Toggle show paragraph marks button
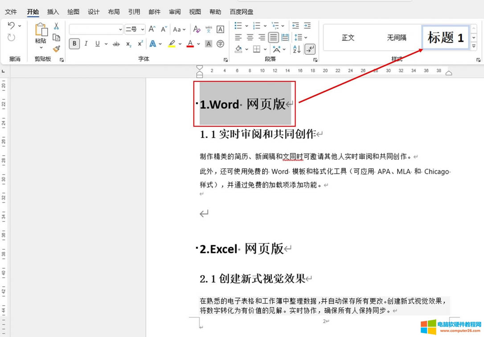The image size is (484, 337). 310,49
